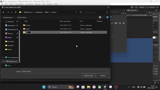Open the GameOK folder in navigation pane
Image resolution: width=160 pixels, height=90 pixels.
10,45
